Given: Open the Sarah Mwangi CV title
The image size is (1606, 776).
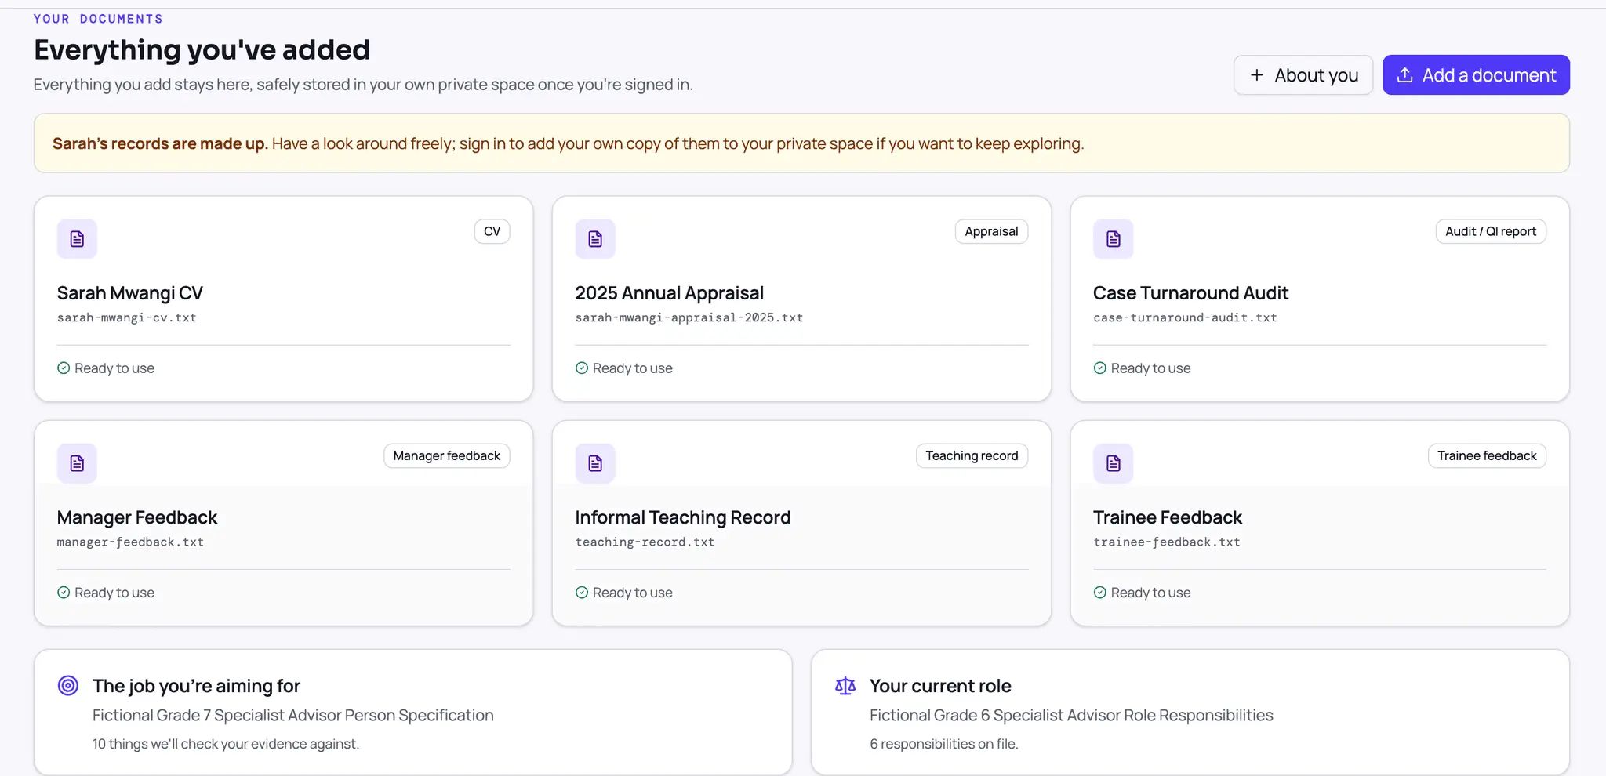Looking at the screenshot, I should coord(130,293).
